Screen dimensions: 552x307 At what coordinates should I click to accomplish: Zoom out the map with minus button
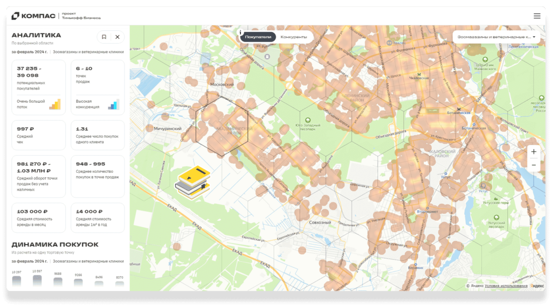[x=534, y=165]
